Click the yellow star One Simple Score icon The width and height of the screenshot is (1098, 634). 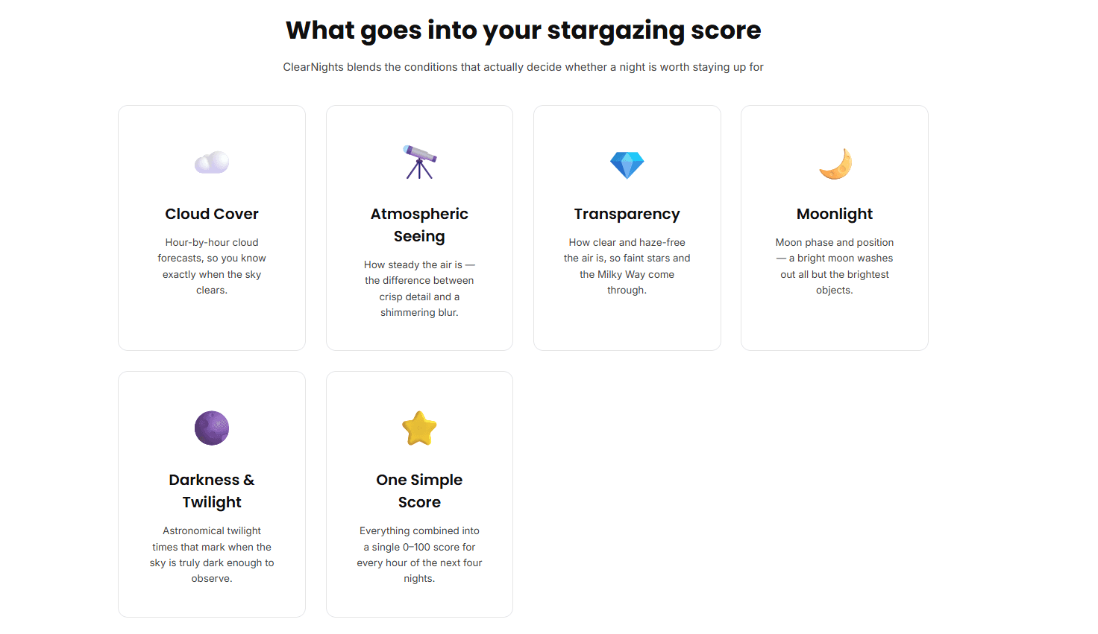point(419,428)
